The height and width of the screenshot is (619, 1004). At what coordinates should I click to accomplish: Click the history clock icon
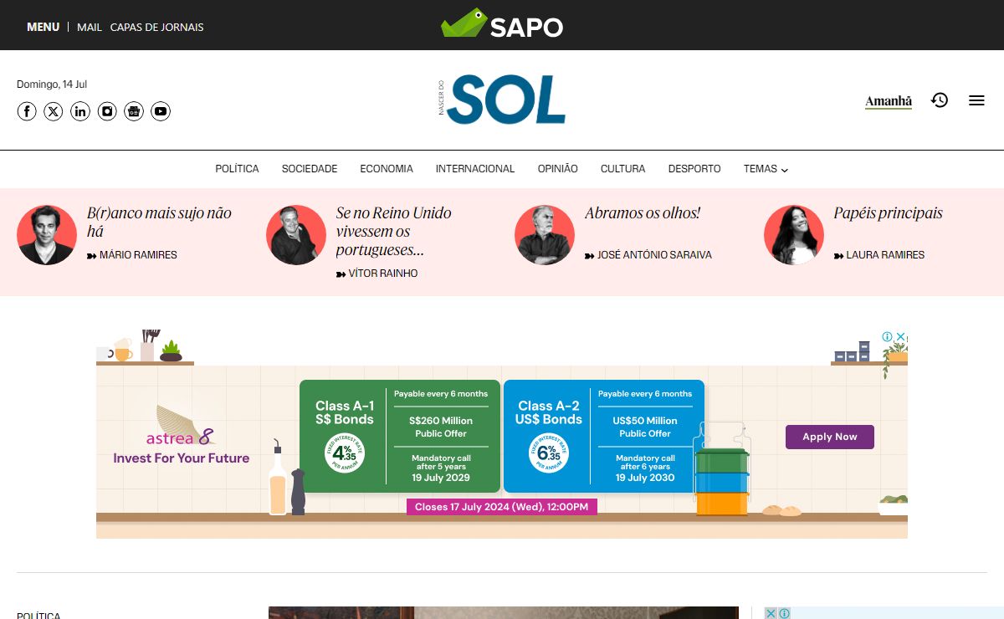pos(940,100)
